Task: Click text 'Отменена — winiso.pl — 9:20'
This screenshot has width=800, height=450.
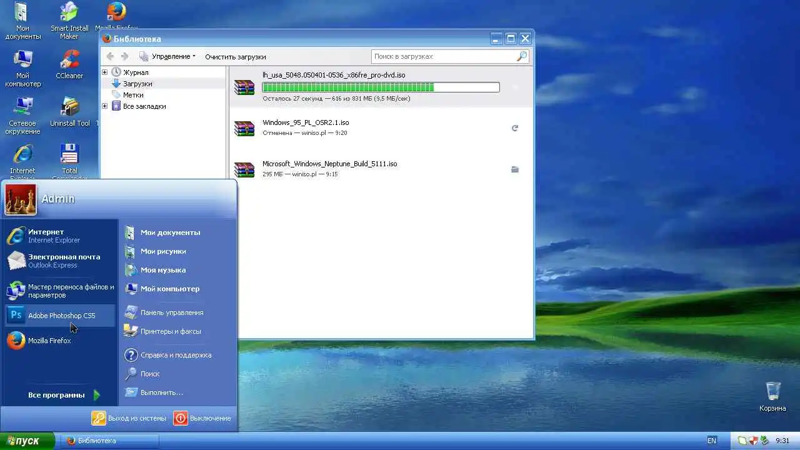Action: [305, 133]
